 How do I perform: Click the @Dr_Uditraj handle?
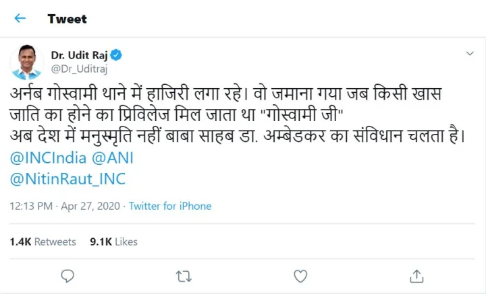pos(80,68)
